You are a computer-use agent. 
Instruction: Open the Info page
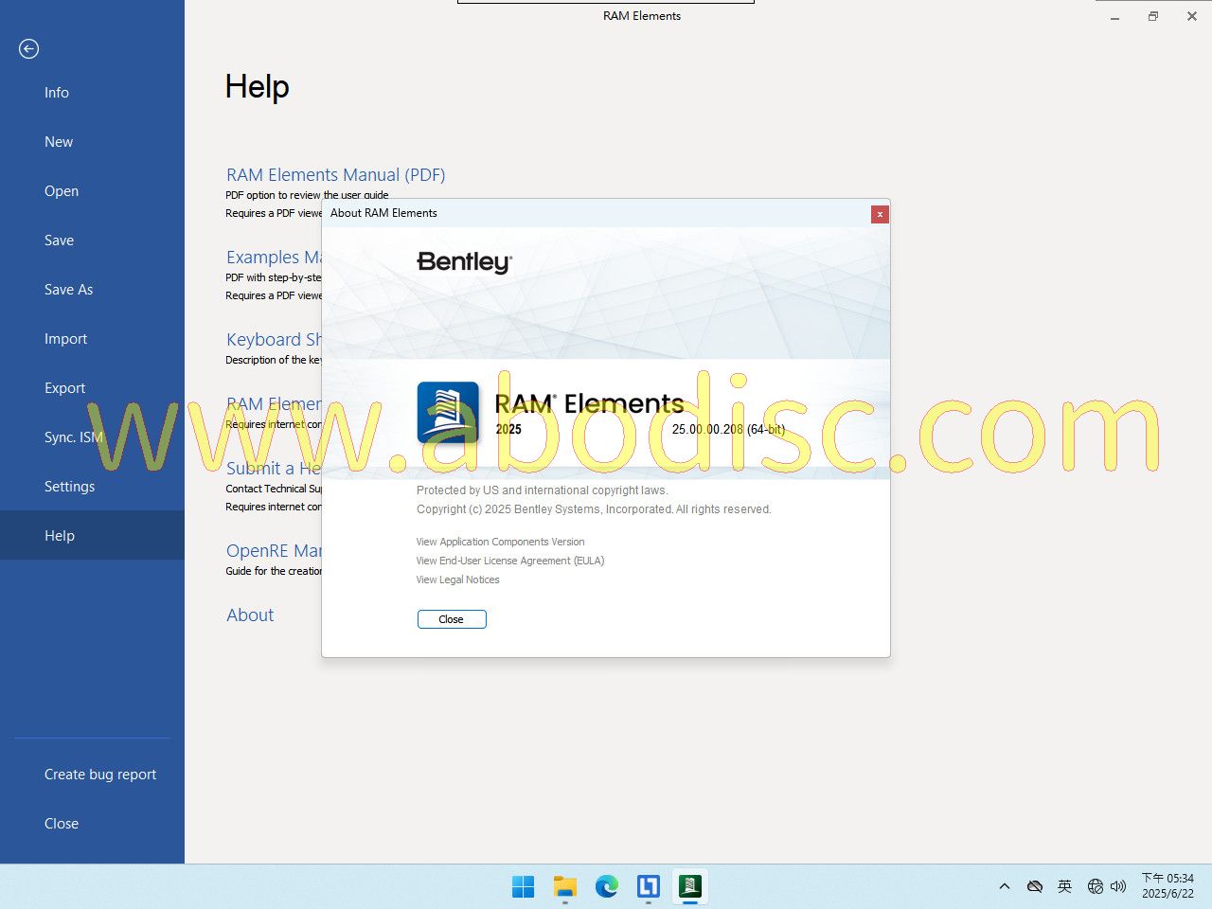(57, 93)
